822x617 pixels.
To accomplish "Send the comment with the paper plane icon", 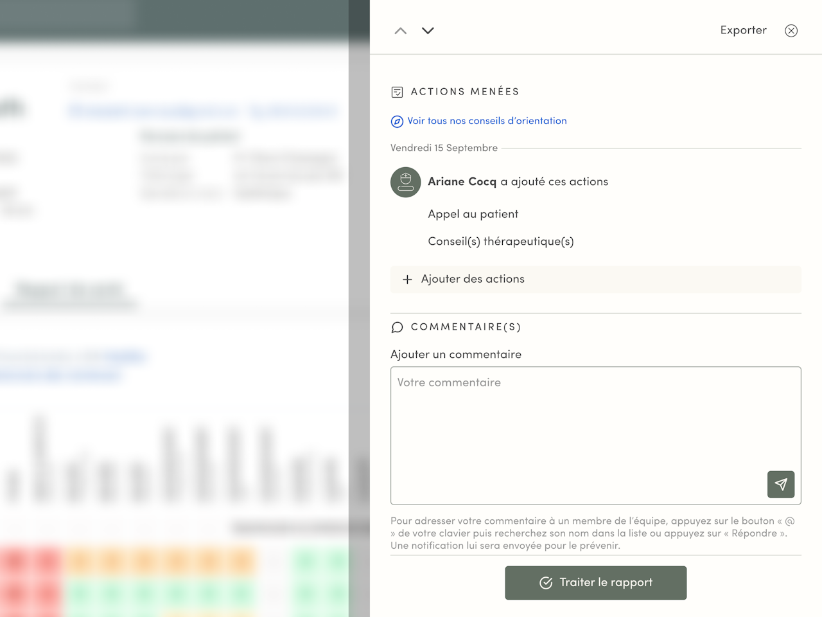I will pyautogui.click(x=781, y=485).
